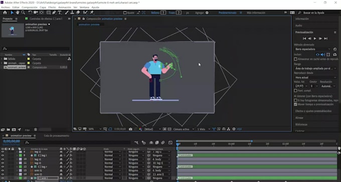
Task: Click the motion blur enable icon in timeline
Action: pyautogui.click(x=163, y=142)
